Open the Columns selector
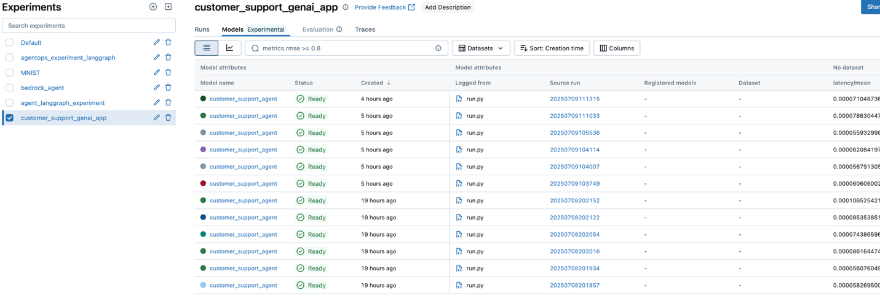 616,48
